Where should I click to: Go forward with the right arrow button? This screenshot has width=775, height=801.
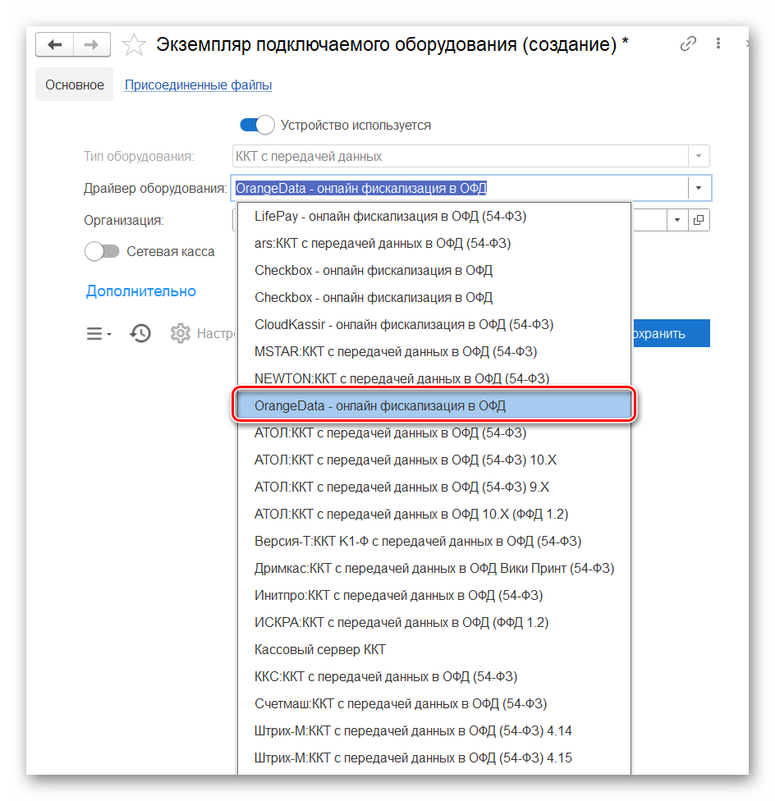click(92, 45)
